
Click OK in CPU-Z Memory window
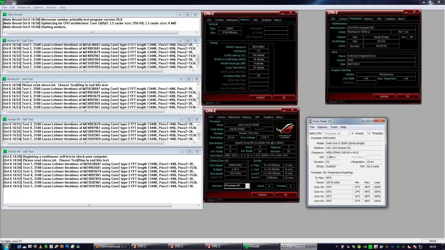click(284, 97)
